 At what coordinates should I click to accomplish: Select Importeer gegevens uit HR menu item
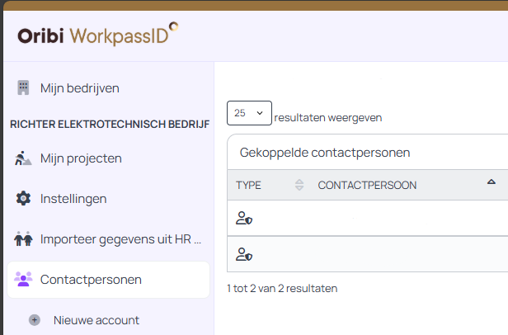(x=120, y=239)
